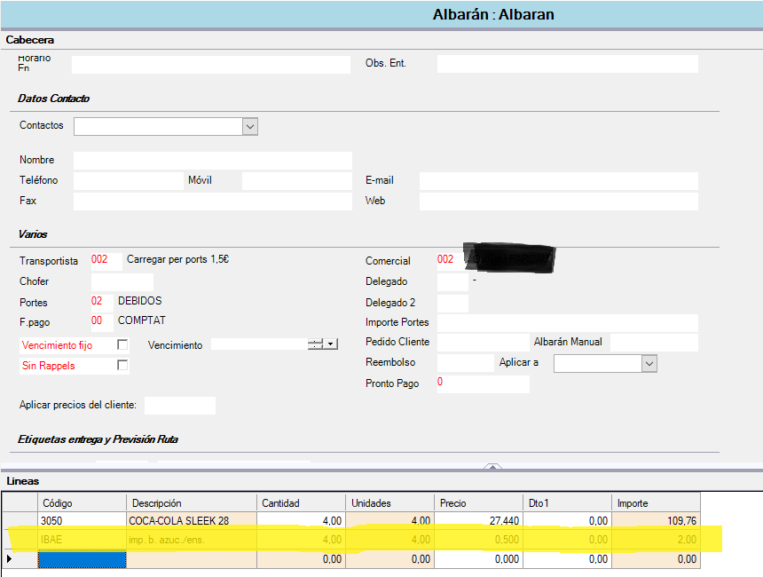Viewport: 763px width, 577px height.
Task: Click the Aplicar precios del cliente field
Action: pyautogui.click(x=180, y=406)
